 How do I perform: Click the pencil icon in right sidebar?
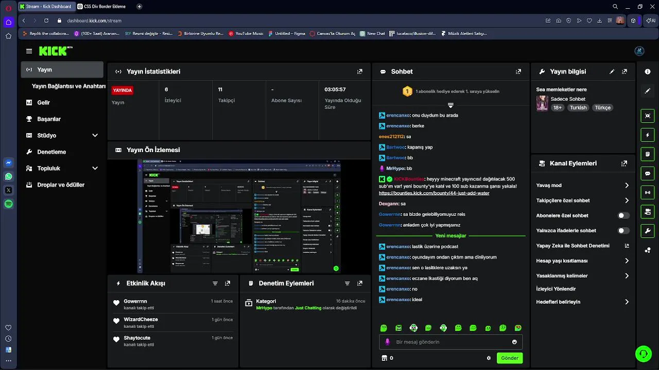coord(648,90)
